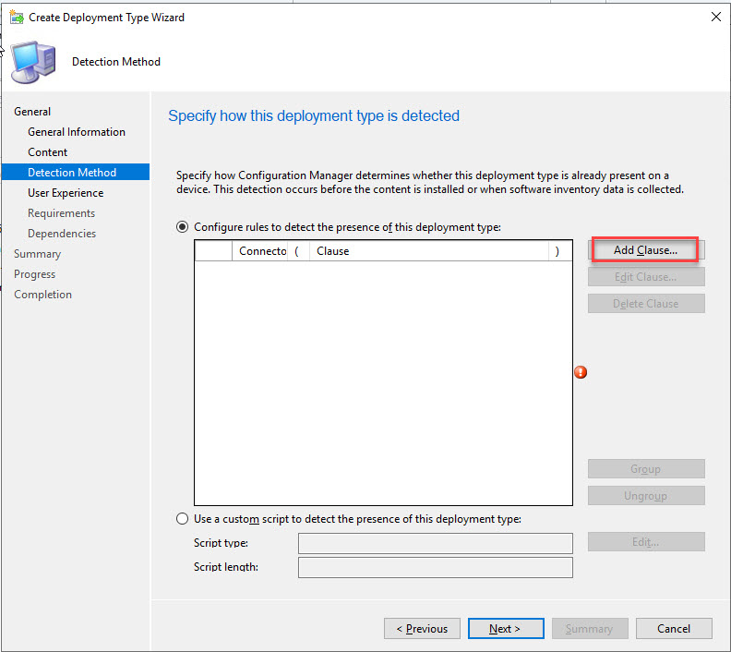This screenshot has height=652, width=731.
Task: Click the computer icon in wizard header
Action: click(34, 62)
